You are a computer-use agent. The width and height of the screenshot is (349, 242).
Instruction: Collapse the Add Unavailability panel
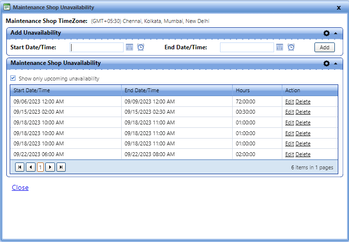[x=336, y=33]
